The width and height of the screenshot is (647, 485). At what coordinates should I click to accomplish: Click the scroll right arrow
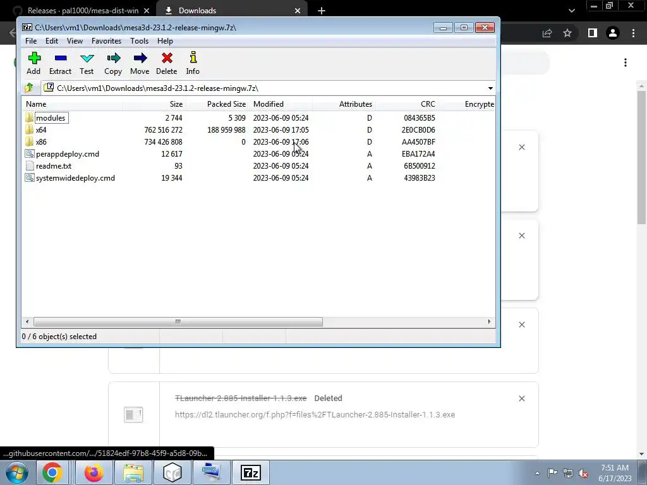[x=490, y=321]
